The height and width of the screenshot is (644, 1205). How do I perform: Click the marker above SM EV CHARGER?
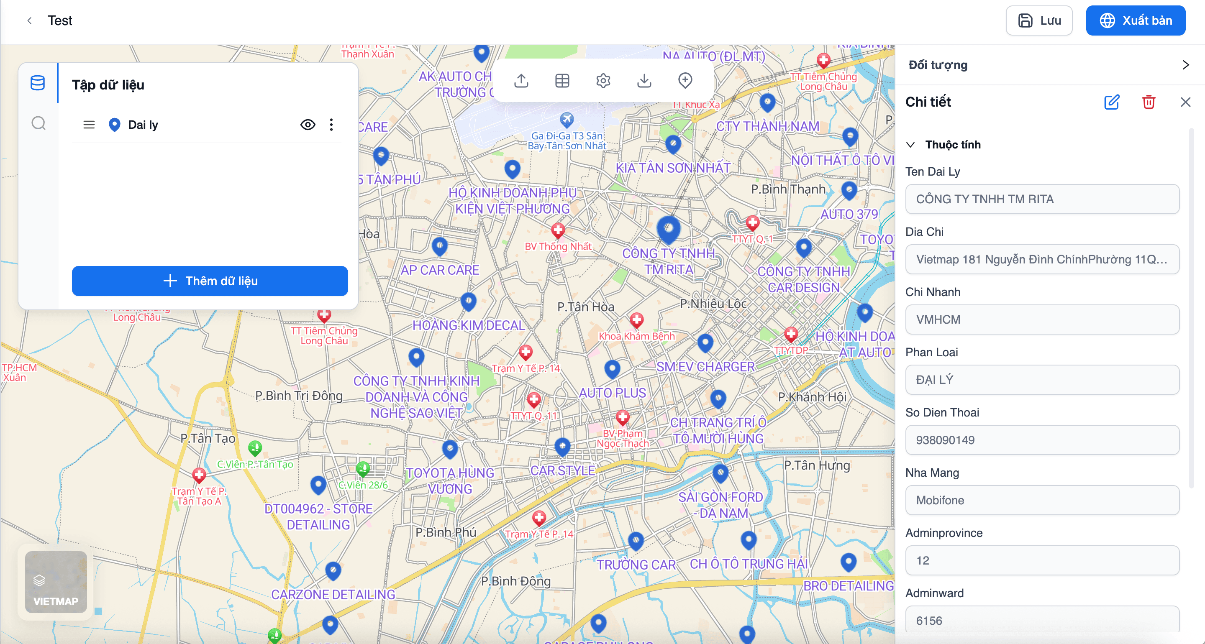pyautogui.click(x=705, y=343)
